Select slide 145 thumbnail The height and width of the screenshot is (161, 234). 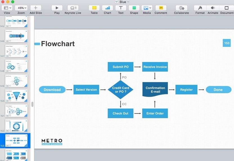[x=16, y=21]
